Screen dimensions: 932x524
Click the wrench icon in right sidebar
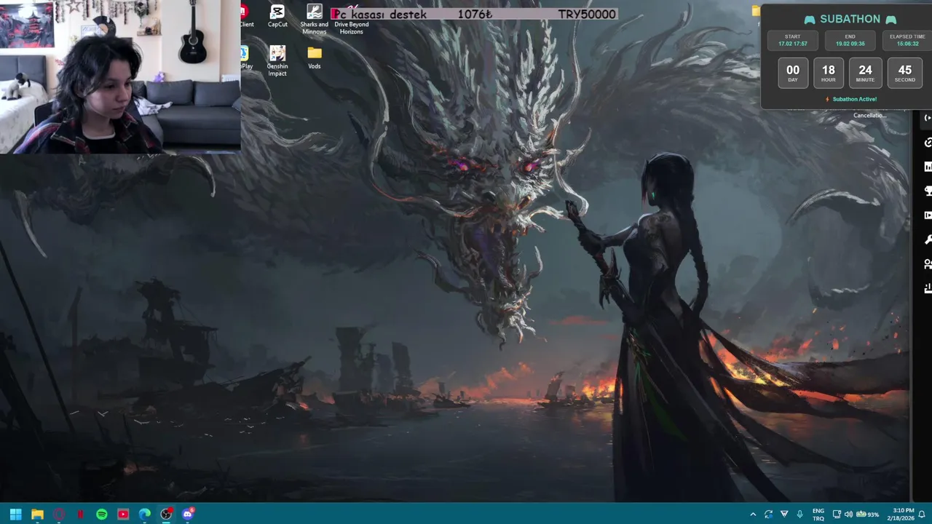tap(928, 239)
